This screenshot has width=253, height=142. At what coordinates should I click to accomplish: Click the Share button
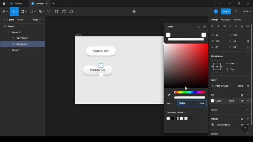pos(226,11)
